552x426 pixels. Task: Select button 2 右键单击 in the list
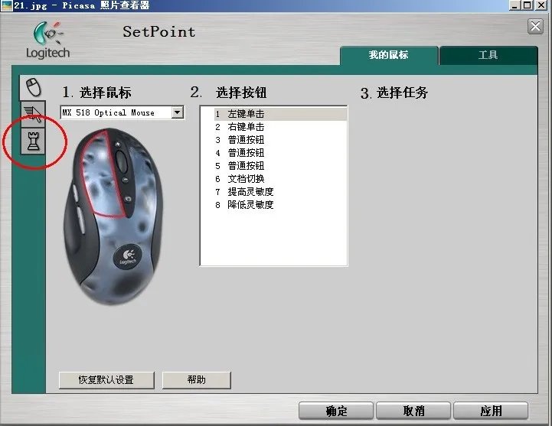tap(280, 127)
